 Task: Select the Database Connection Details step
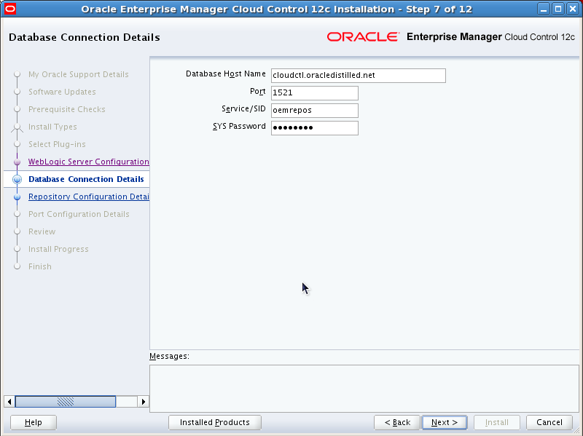pos(86,179)
